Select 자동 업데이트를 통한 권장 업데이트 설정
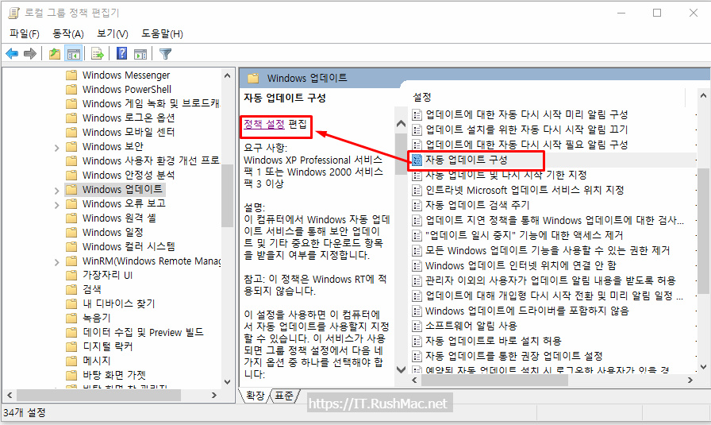Viewport: 711px width, 425px height. click(513, 356)
